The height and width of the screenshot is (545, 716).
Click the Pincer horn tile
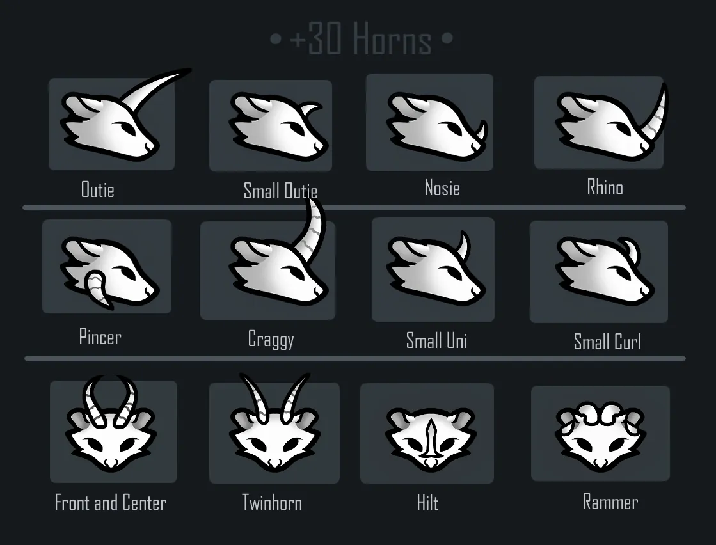coord(107,267)
